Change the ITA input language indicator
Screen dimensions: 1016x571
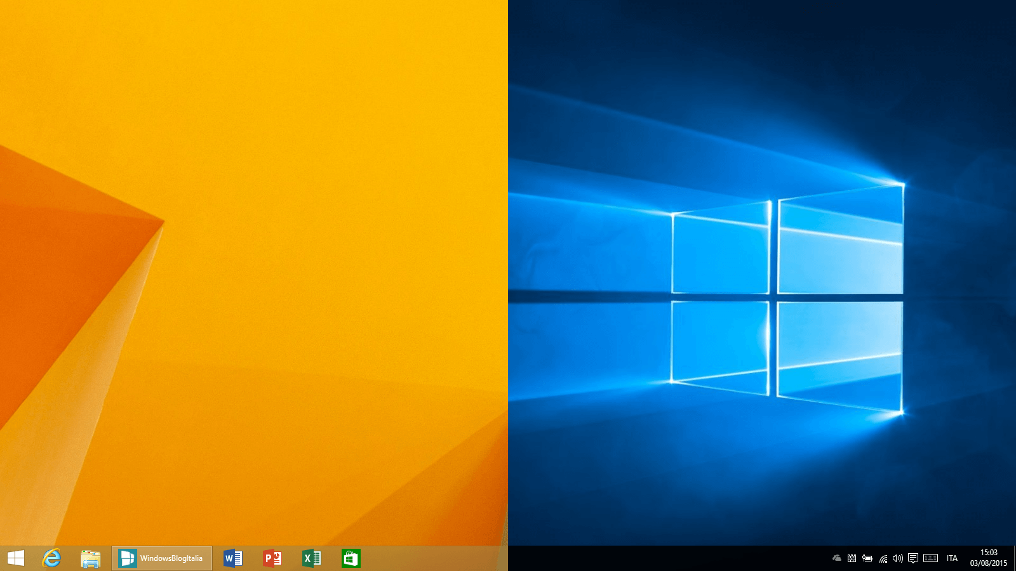click(952, 558)
